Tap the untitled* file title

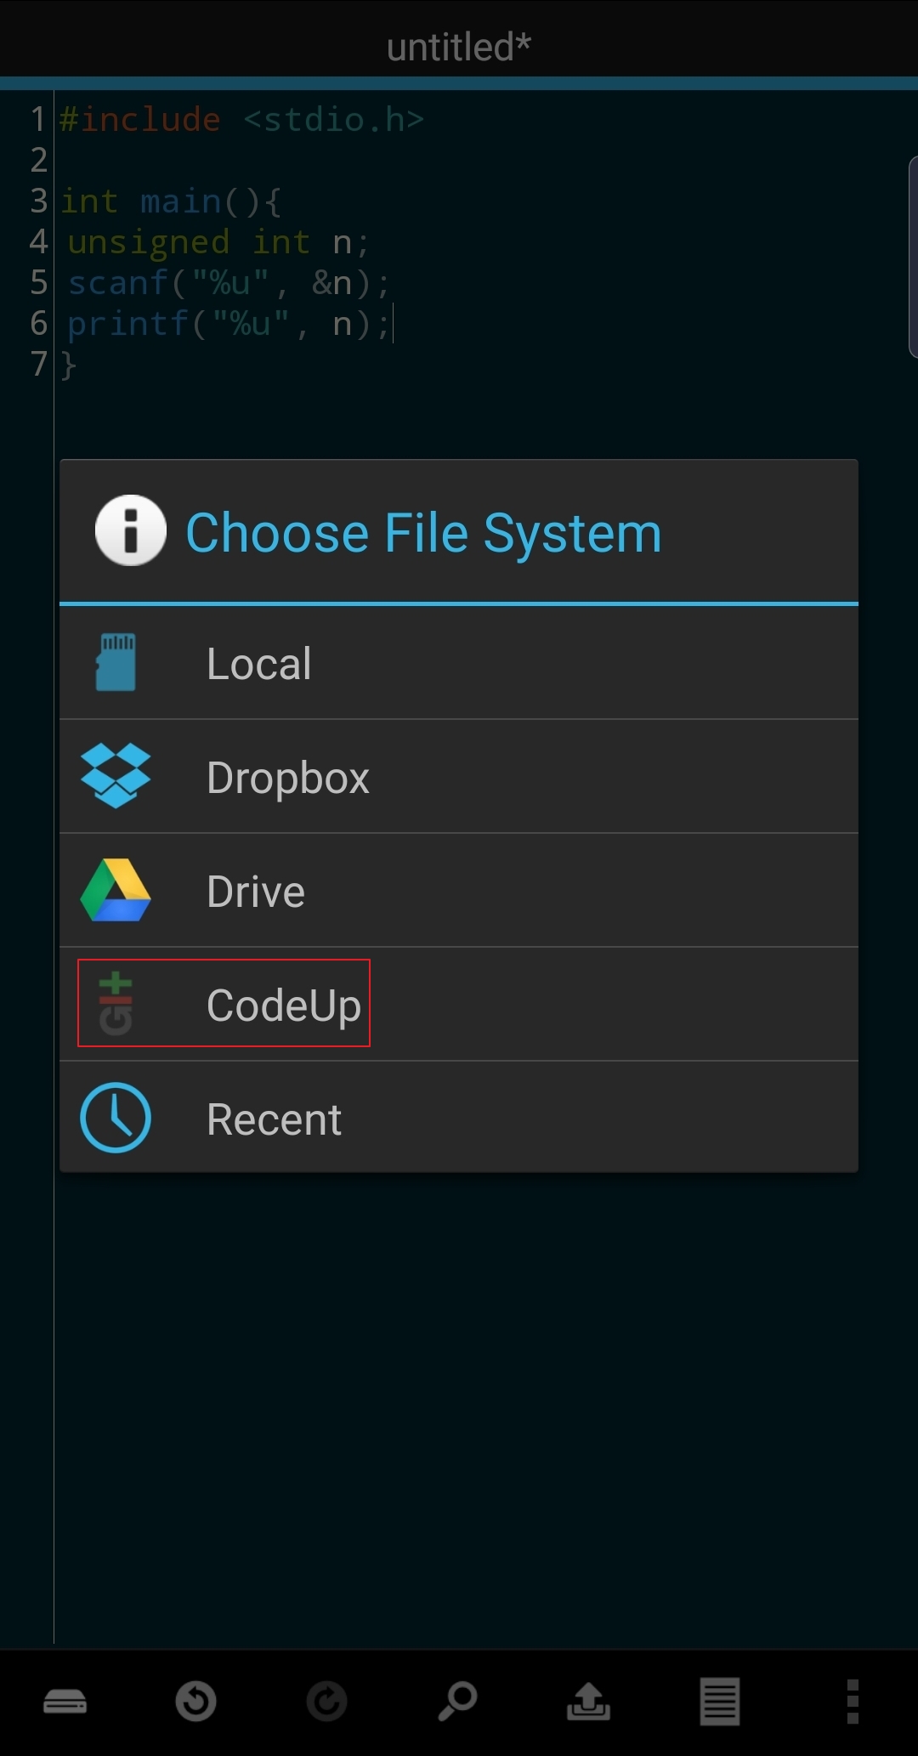pos(459,47)
